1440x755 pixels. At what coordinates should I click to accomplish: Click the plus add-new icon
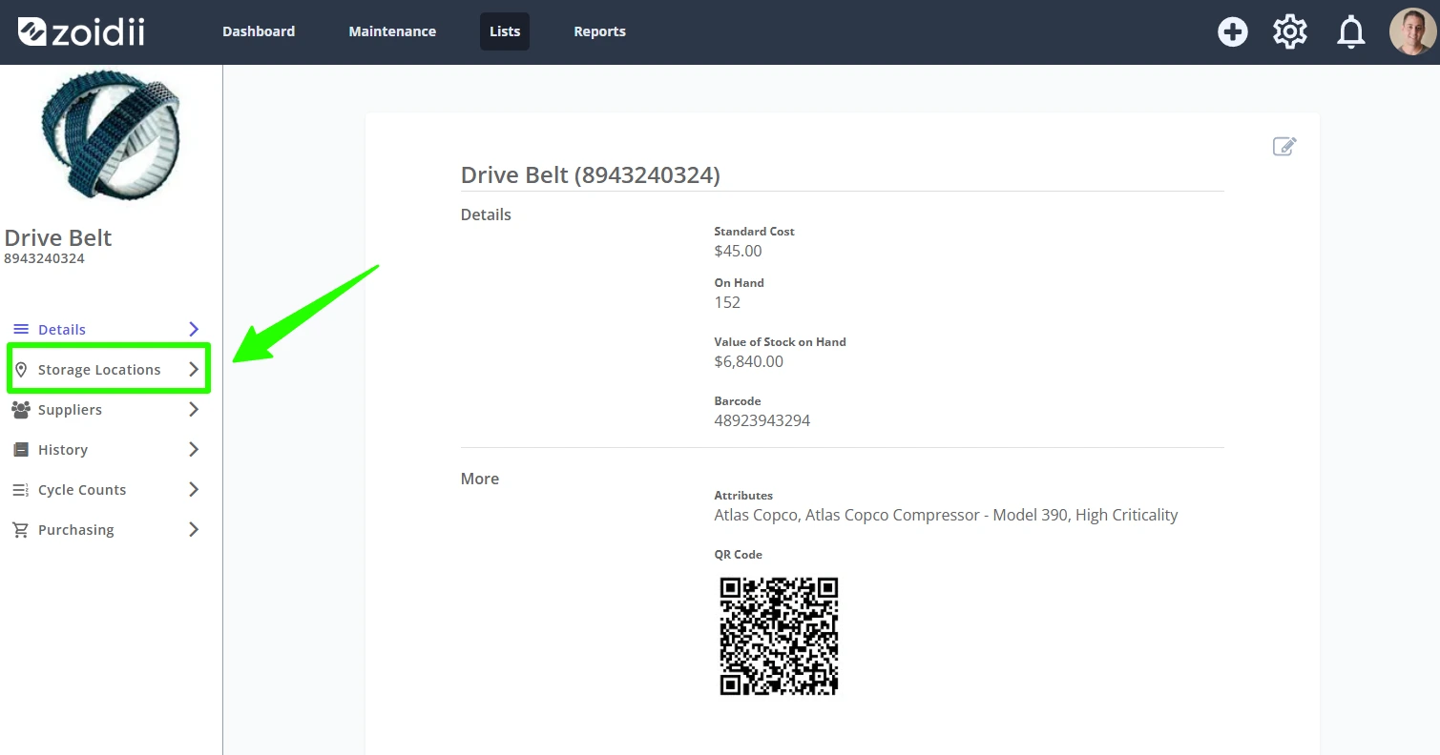tap(1233, 32)
